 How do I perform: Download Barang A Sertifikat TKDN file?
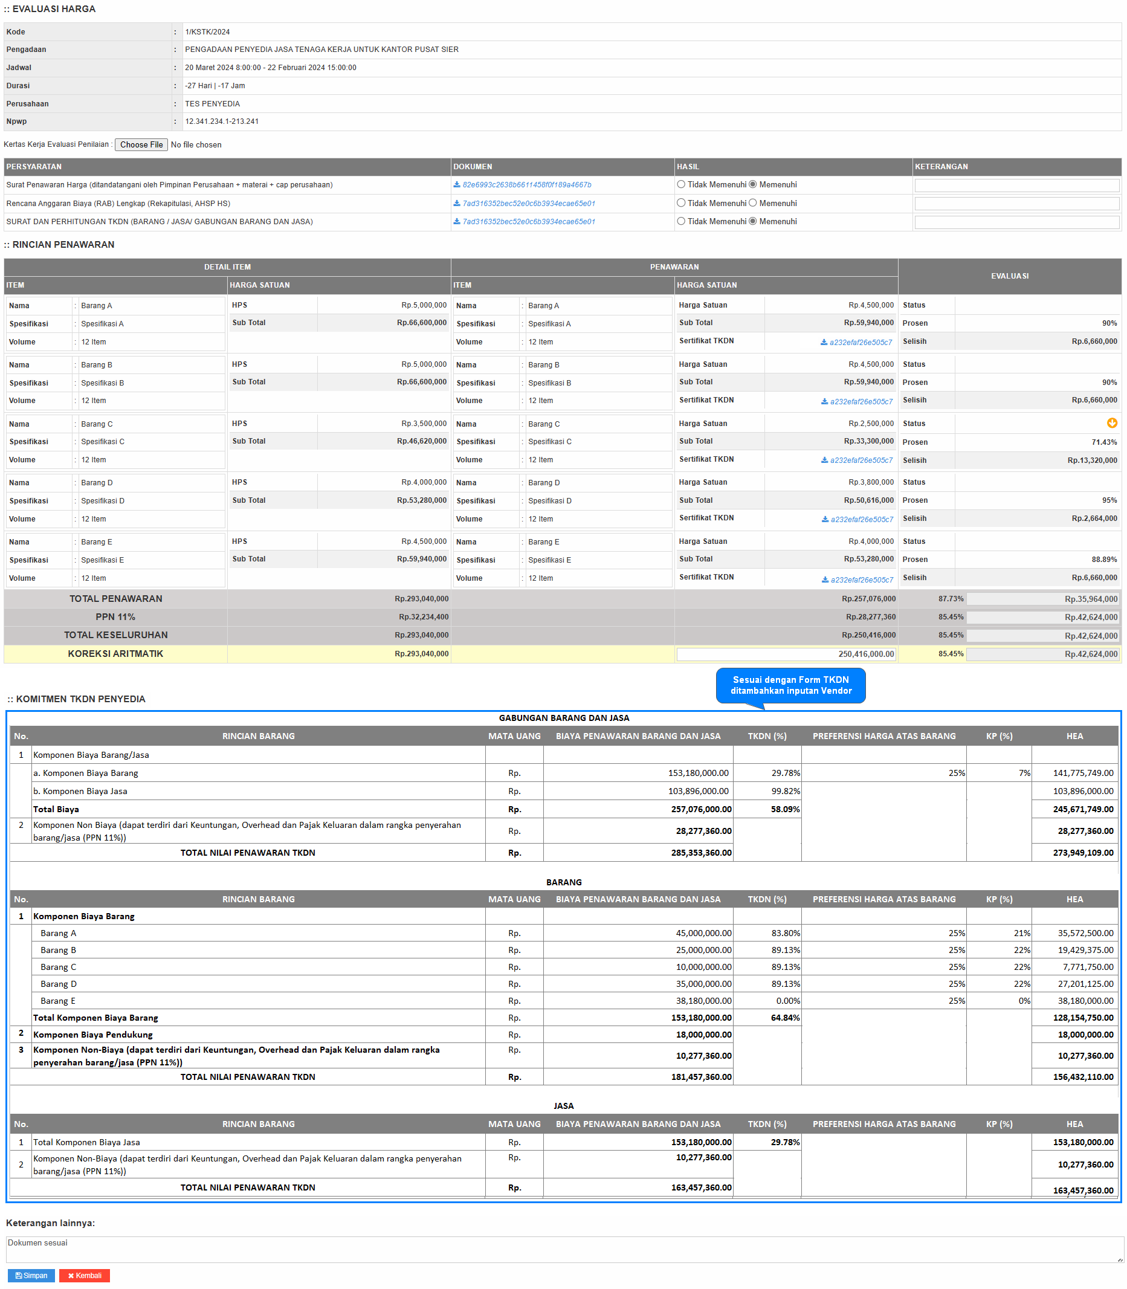(860, 343)
